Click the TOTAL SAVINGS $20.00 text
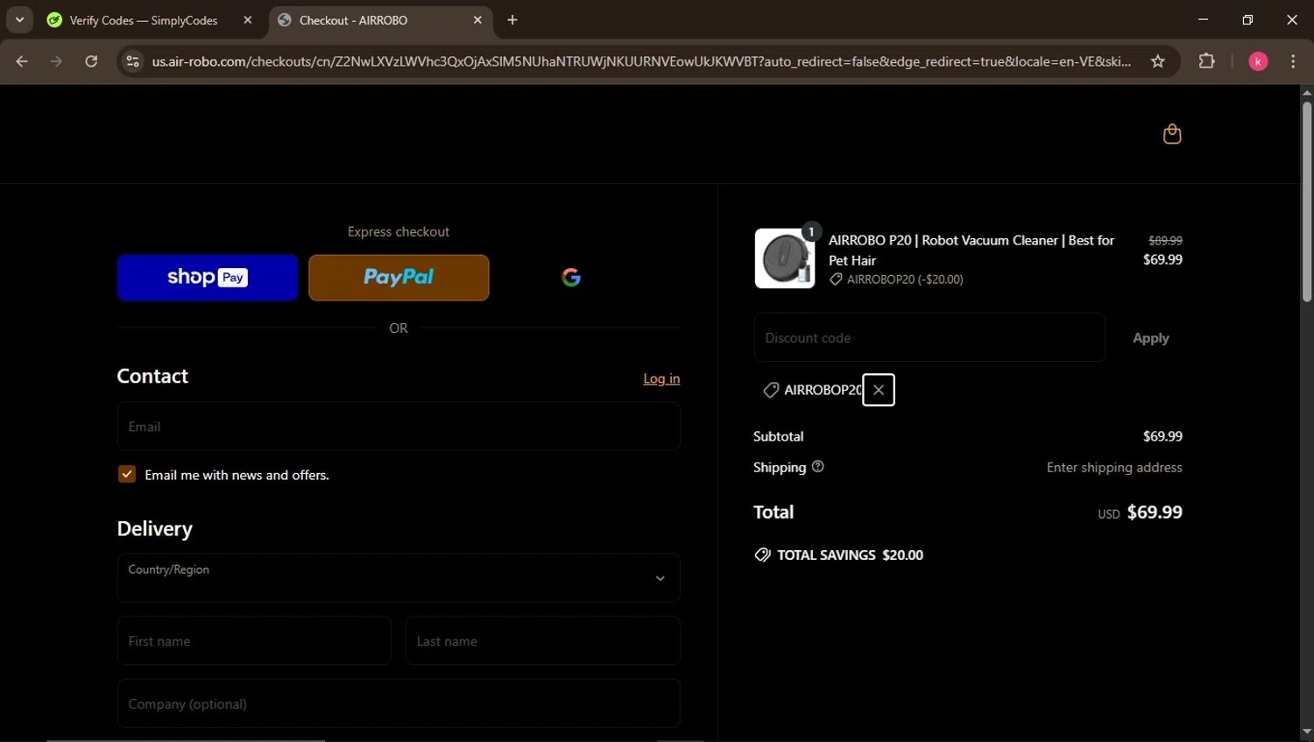Screen dimensions: 1314x742 pos(850,555)
